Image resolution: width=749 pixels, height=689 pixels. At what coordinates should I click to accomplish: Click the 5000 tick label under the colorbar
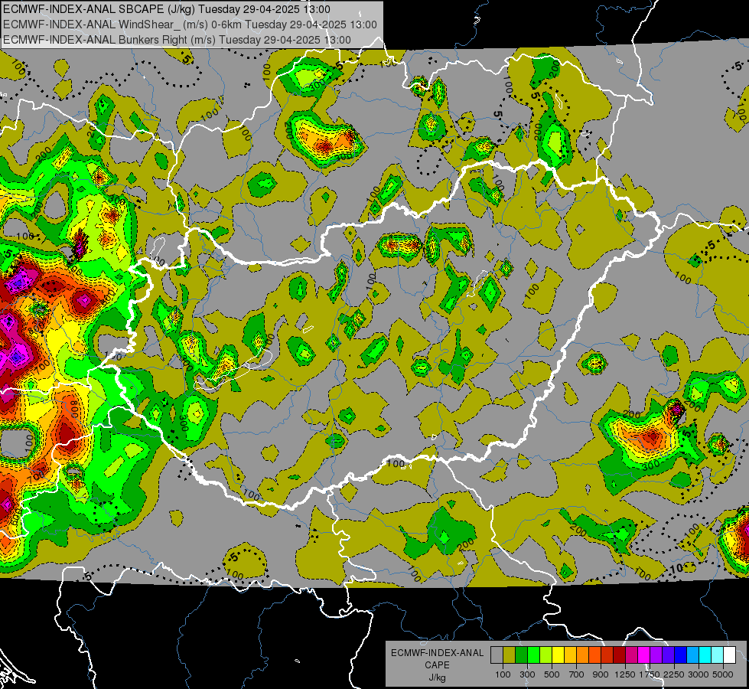tap(723, 674)
